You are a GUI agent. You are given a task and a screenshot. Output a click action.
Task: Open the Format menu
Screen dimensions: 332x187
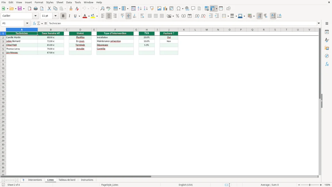click(x=39, y=2)
